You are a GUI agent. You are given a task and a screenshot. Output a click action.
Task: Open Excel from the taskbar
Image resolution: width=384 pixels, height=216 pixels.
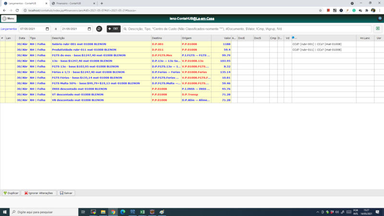(142, 212)
